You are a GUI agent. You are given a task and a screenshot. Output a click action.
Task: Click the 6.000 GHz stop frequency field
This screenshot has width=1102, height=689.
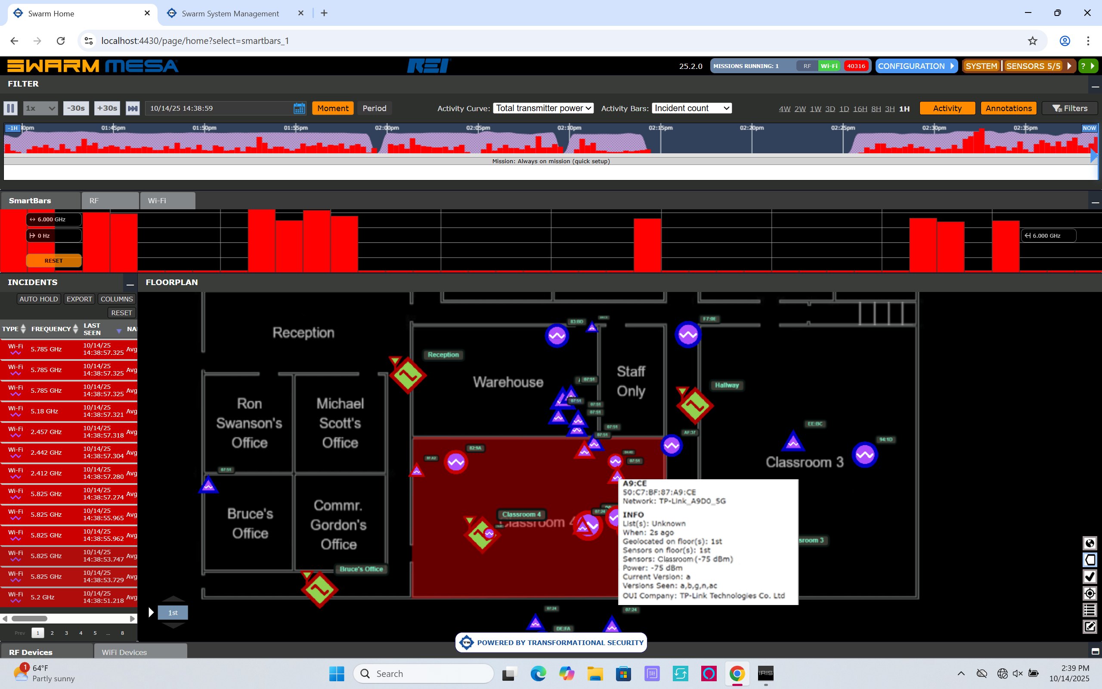point(1048,236)
